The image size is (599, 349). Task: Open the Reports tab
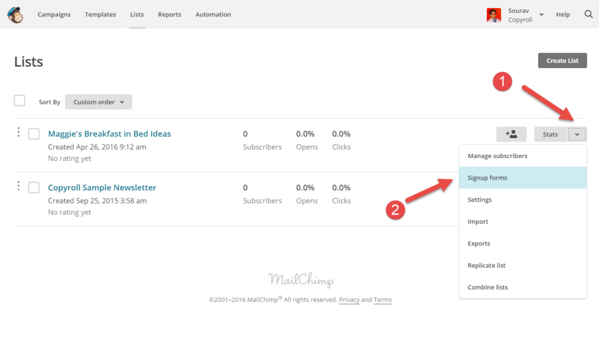point(170,15)
